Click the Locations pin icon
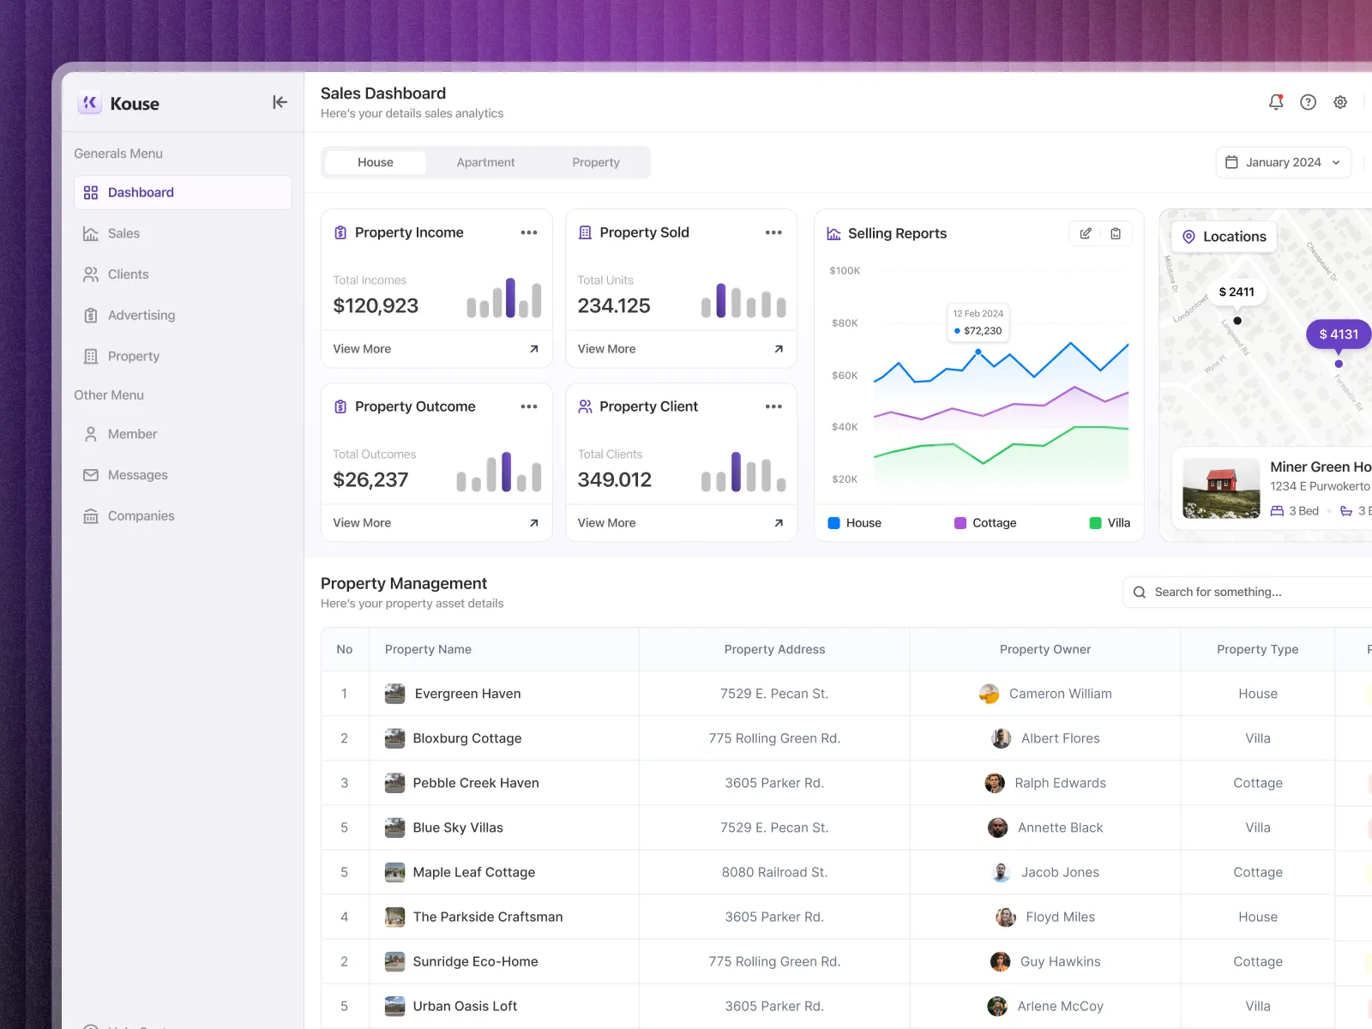Screen dimensions: 1372x1029 [x=1188, y=237]
